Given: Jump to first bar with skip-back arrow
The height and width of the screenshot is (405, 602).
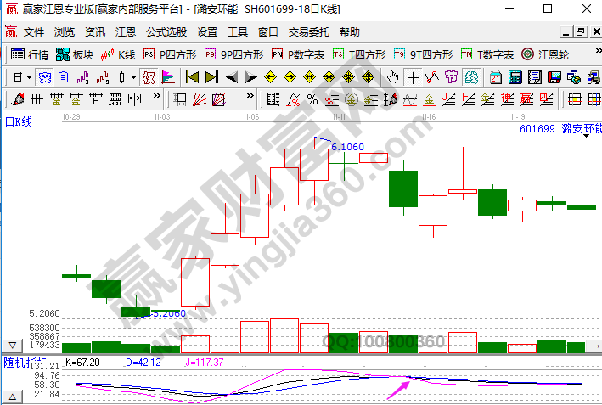Looking at the screenshot, I should point(192,77).
